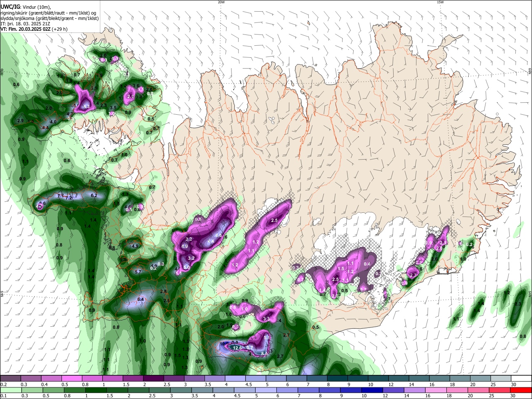Screen dimensions: 532x399
Task: Choose the bright pink 0.5 swatch in top legend
Action: (x=71, y=379)
